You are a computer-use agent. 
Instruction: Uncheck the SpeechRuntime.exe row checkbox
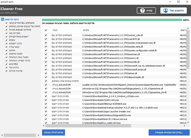coord(46,85)
